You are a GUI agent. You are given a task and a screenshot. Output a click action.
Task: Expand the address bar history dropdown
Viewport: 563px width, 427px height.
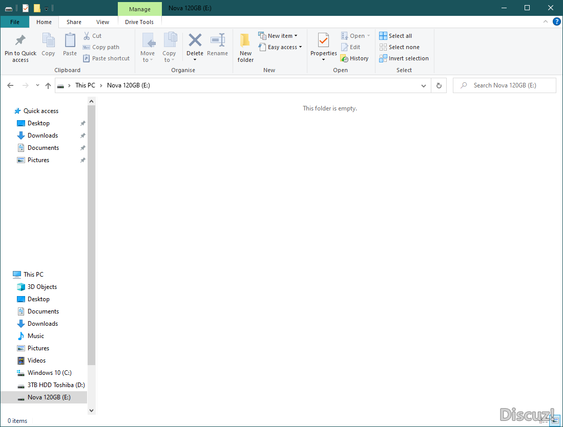(x=424, y=86)
